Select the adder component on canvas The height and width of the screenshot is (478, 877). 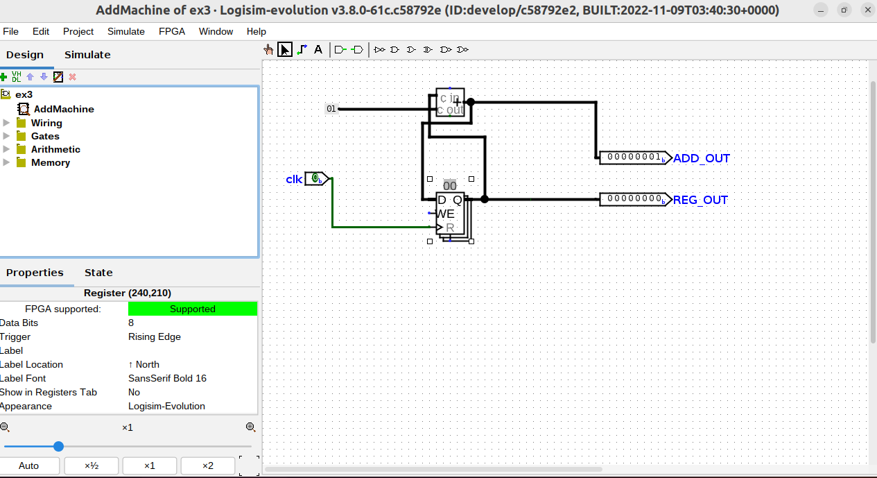tap(450, 103)
